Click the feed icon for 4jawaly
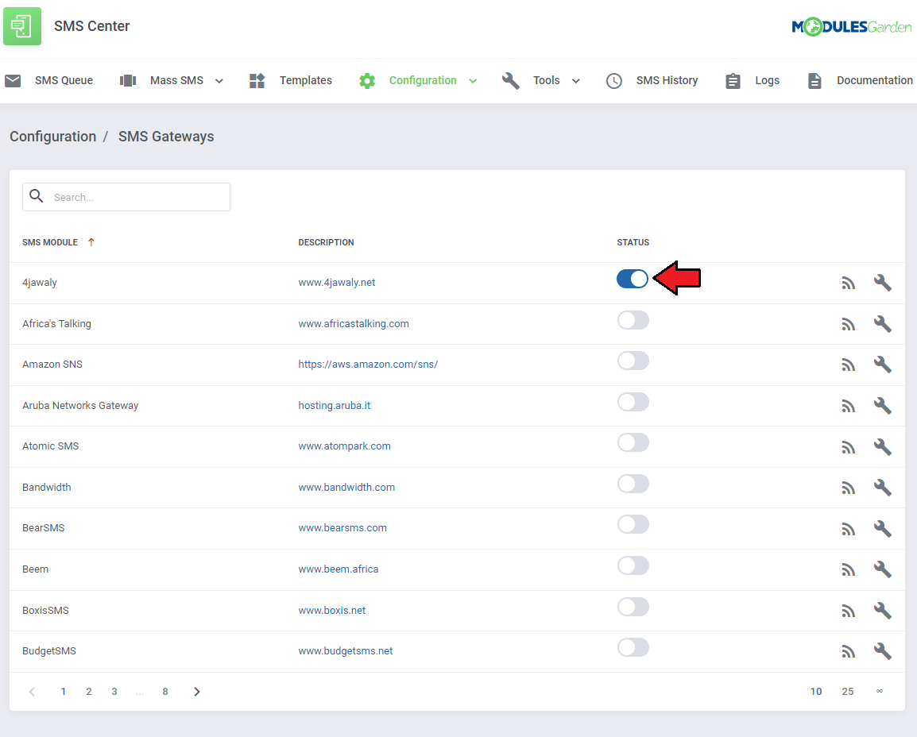917x737 pixels. [x=849, y=284]
